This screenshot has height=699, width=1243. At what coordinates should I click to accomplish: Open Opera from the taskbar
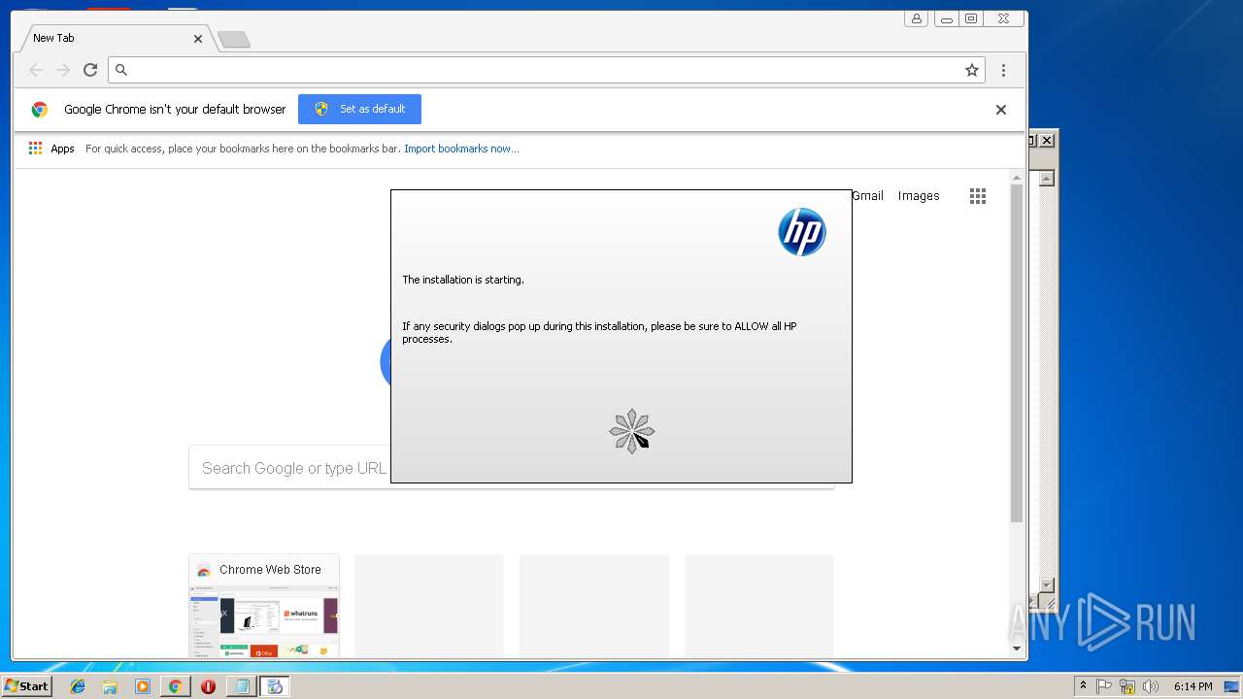pyautogui.click(x=208, y=686)
